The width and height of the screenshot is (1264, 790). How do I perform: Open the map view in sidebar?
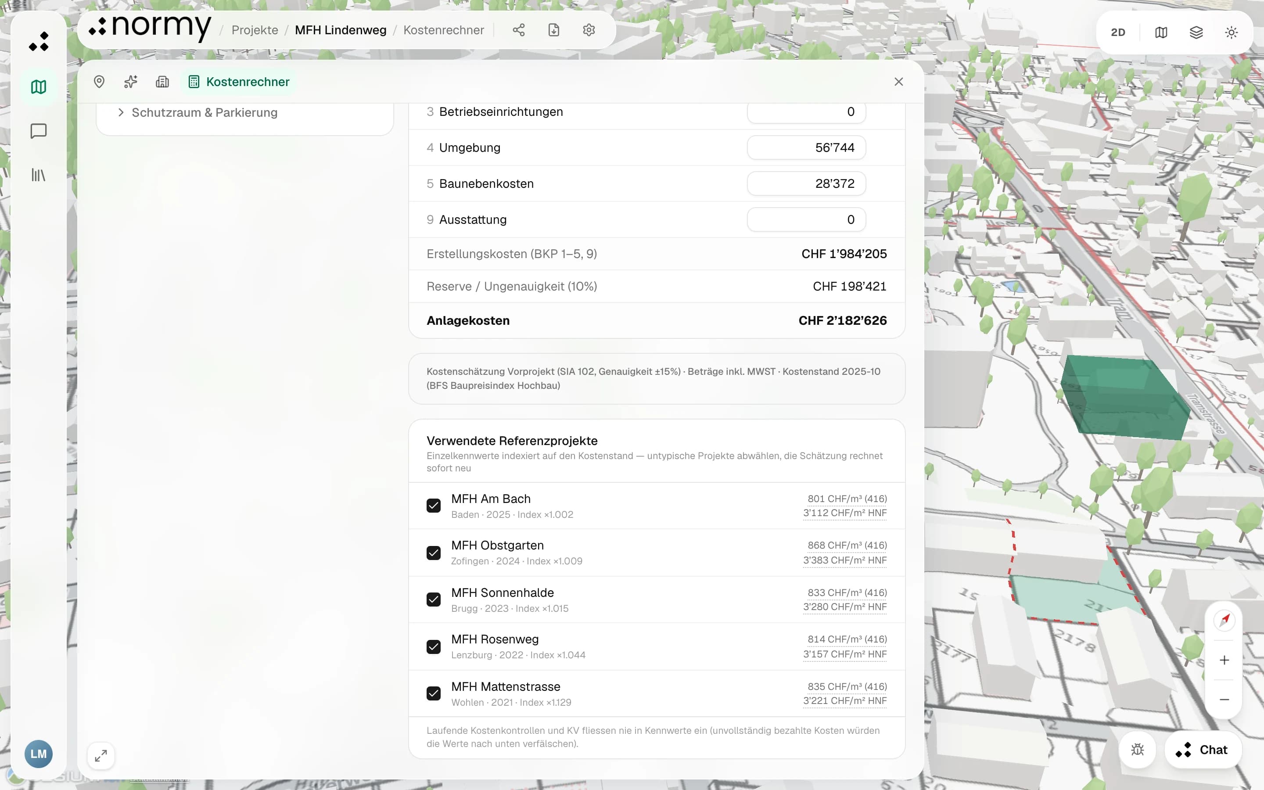(38, 87)
